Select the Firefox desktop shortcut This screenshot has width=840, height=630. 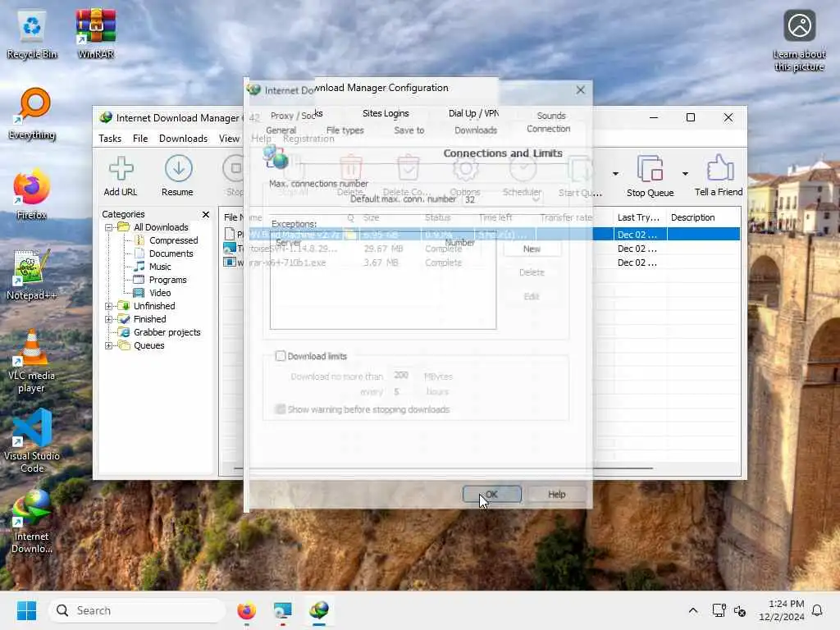pos(32,194)
